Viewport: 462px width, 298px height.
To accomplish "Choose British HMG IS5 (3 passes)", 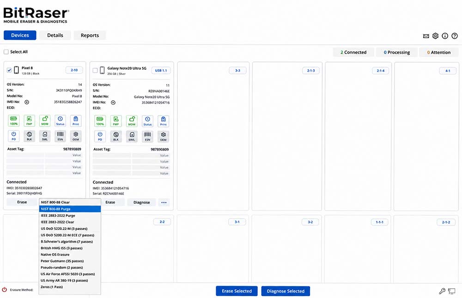I will tap(70, 248).
